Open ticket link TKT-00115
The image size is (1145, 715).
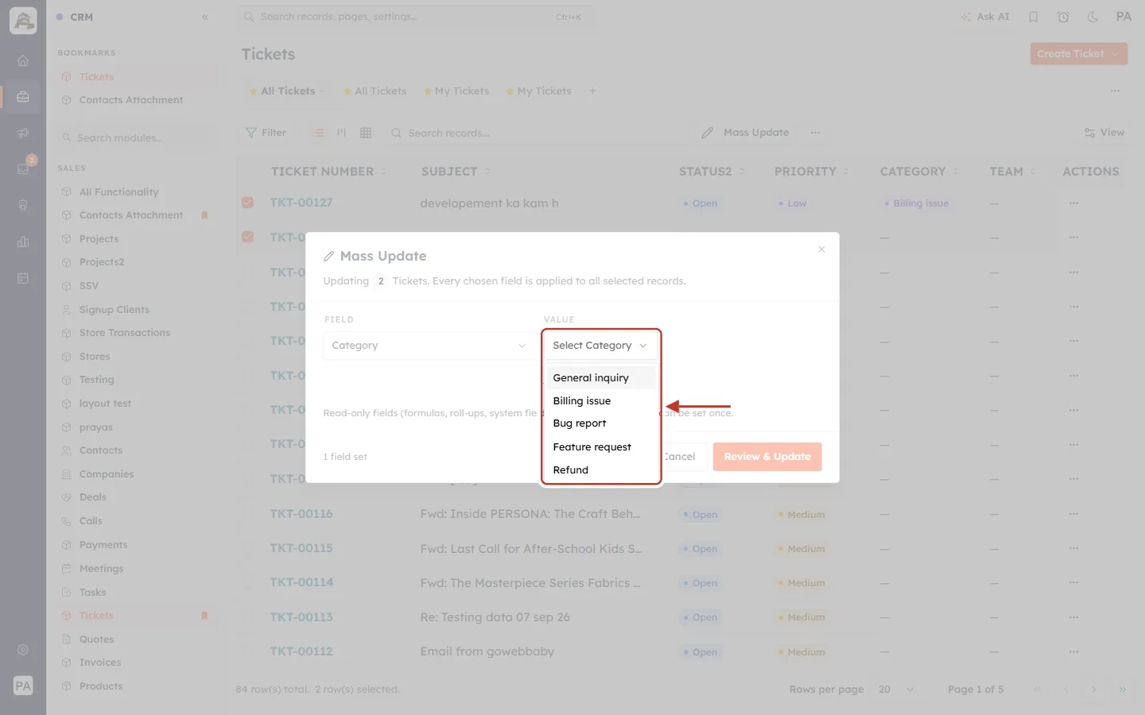click(x=301, y=548)
